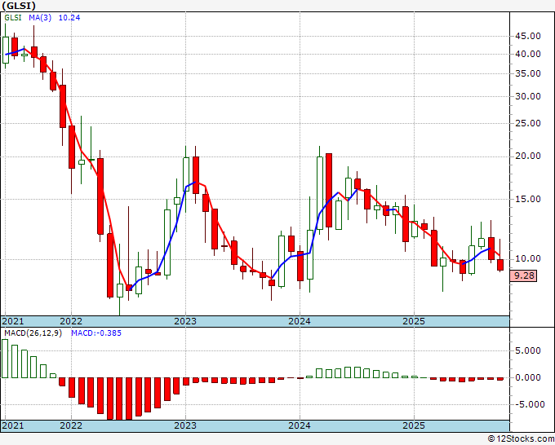
Task: Click the moving average value 10.24
Action: click(69, 18)
